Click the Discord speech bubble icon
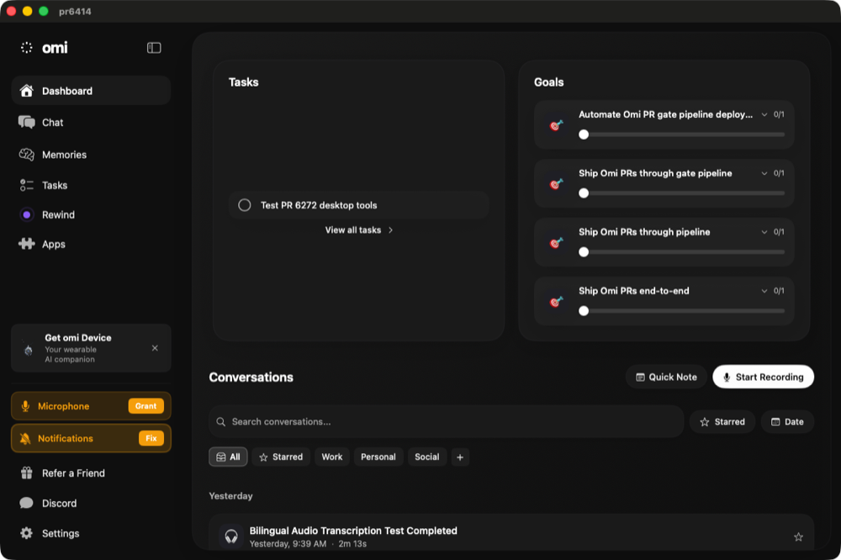 click(26, 503)
